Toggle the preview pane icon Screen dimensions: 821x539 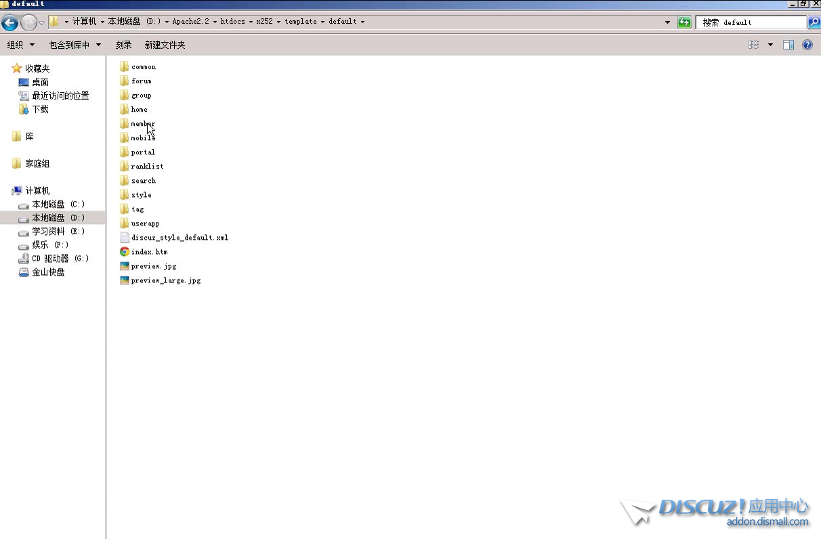pyautogui.click(x=788, y=45)
